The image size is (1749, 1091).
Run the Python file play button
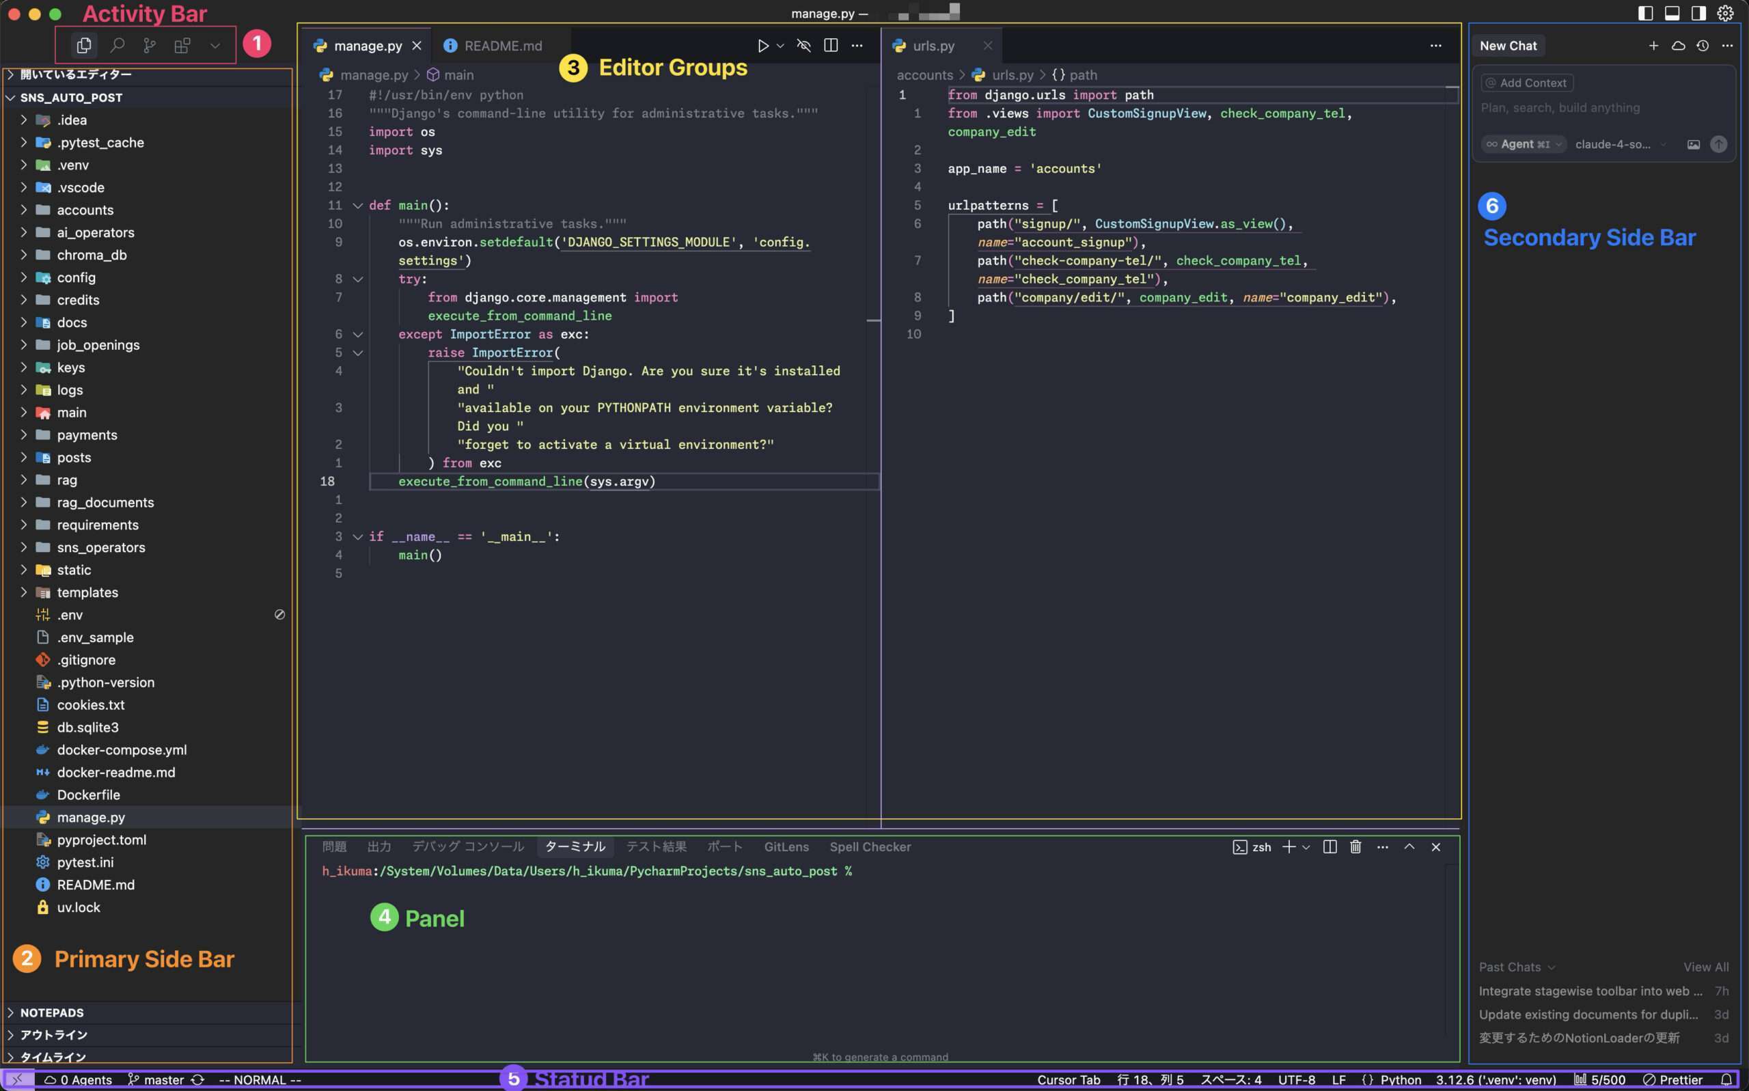[x=762, y=46]
